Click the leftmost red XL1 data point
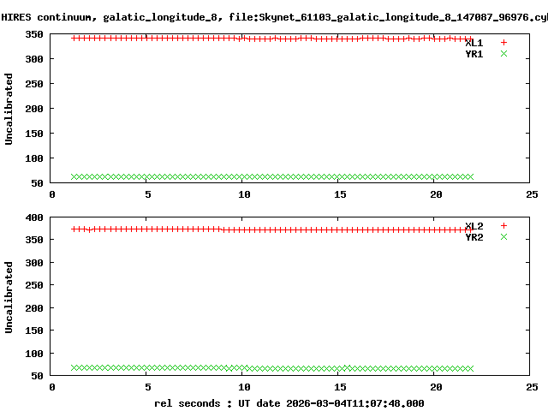This screenshot has width=548, height=411. point(74,38)
